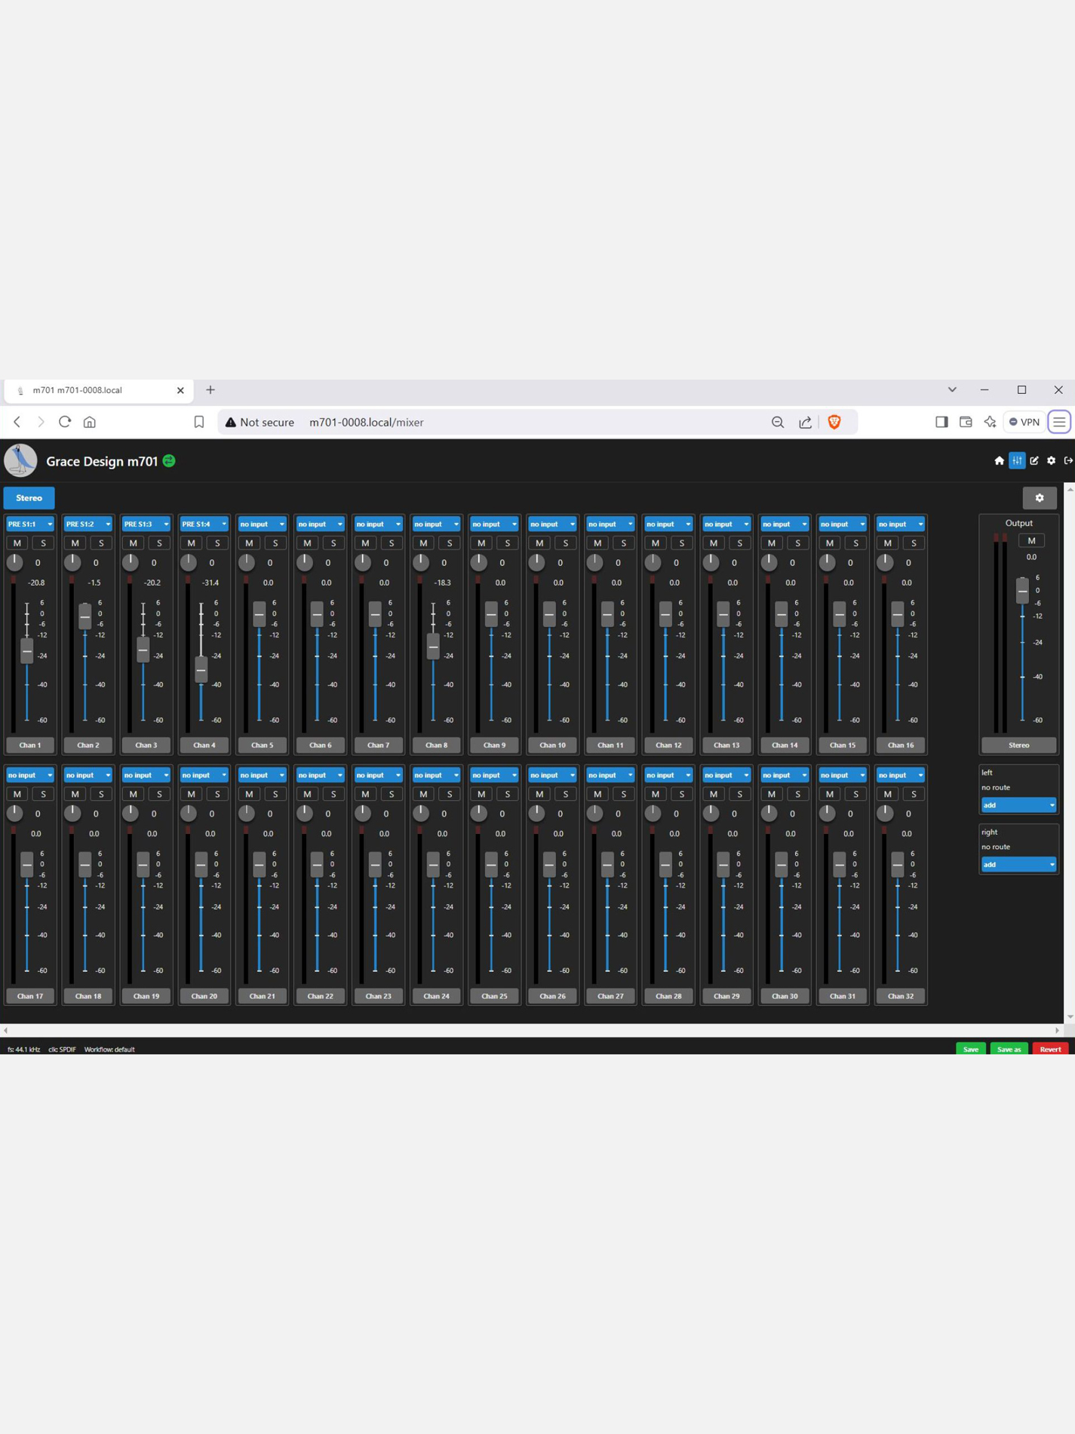This screenshot has height=1434, width=1075.
Task: Click the browser home icon
Action: point(90,422)
